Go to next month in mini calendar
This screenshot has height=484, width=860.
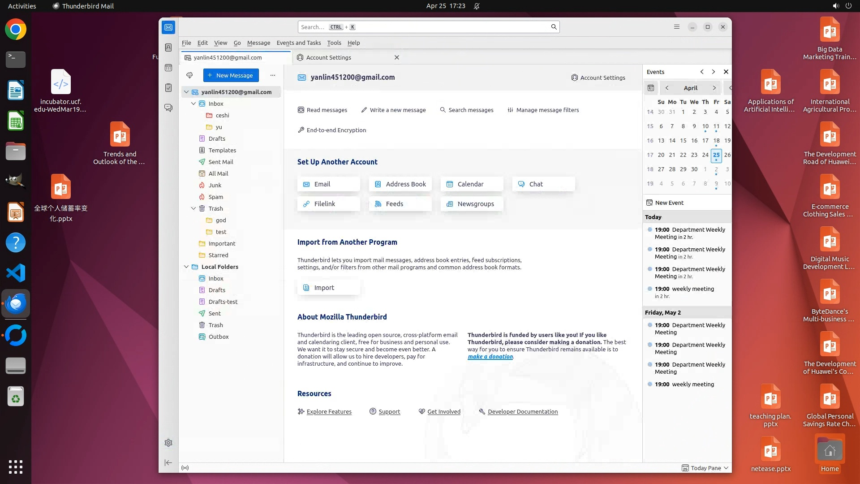[x=714, y=88]
